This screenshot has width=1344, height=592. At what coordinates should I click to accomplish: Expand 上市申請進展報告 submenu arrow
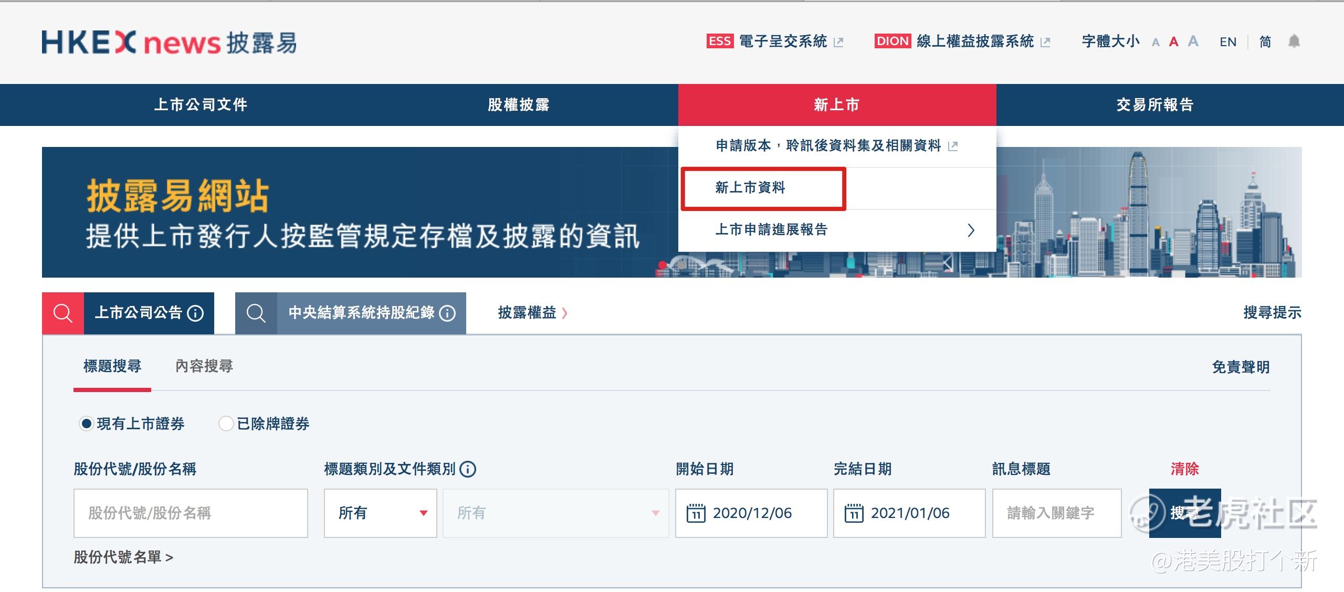pos(971,230)
